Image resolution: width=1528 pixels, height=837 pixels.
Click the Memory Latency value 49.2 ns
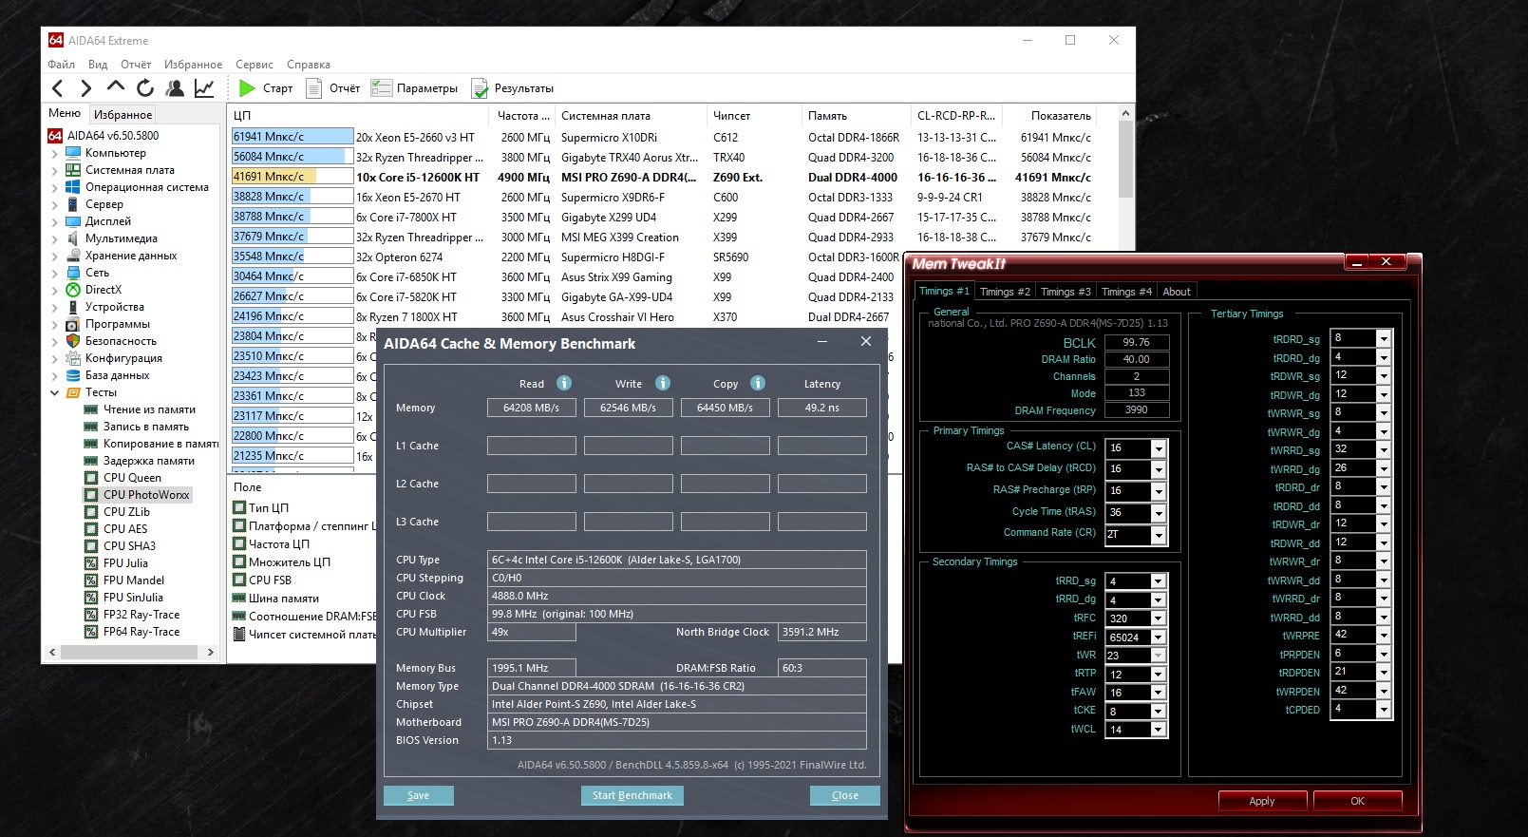[x=822, y=408]
